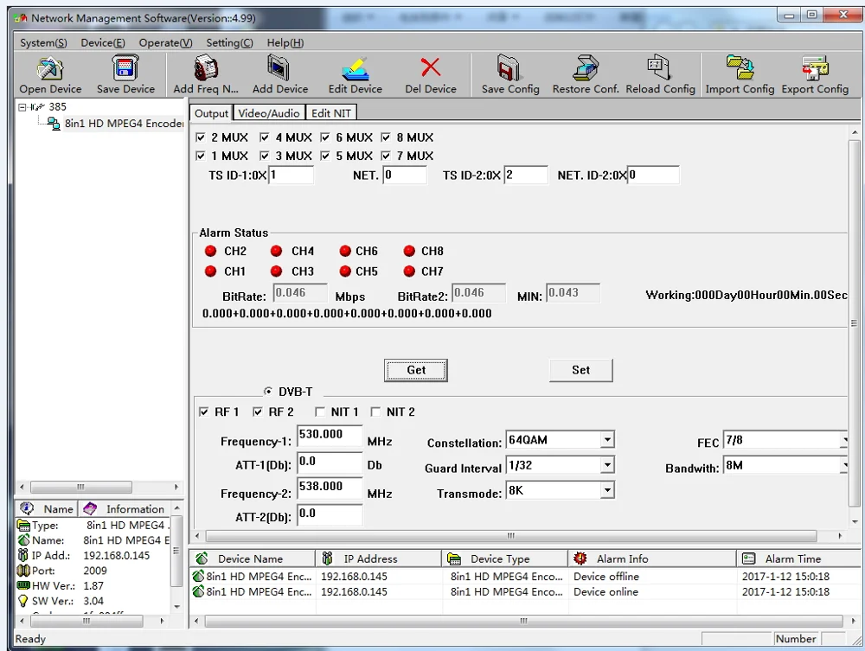Click the application icon in title bar

(x=21, y=18)
